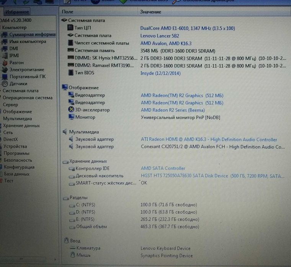Open AMD Avalon, AMD K16.3 chipset link
This screenshot has height=267, width=291.
click(166, 44)
